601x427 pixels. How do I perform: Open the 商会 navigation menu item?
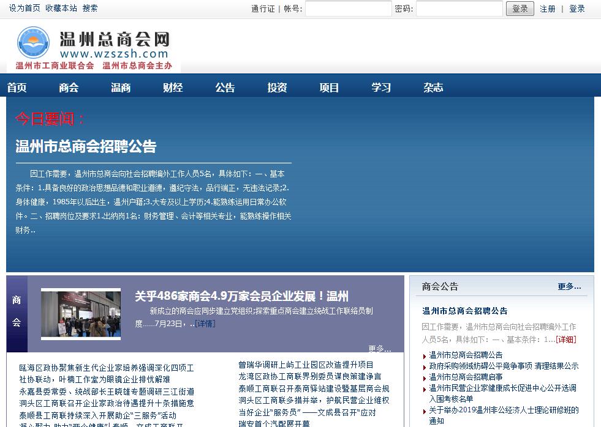[69, 87]
